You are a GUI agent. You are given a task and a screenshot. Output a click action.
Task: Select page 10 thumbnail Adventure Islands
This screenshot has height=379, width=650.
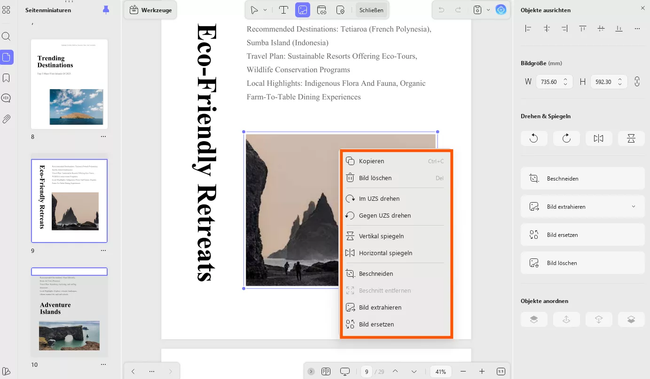69,312
